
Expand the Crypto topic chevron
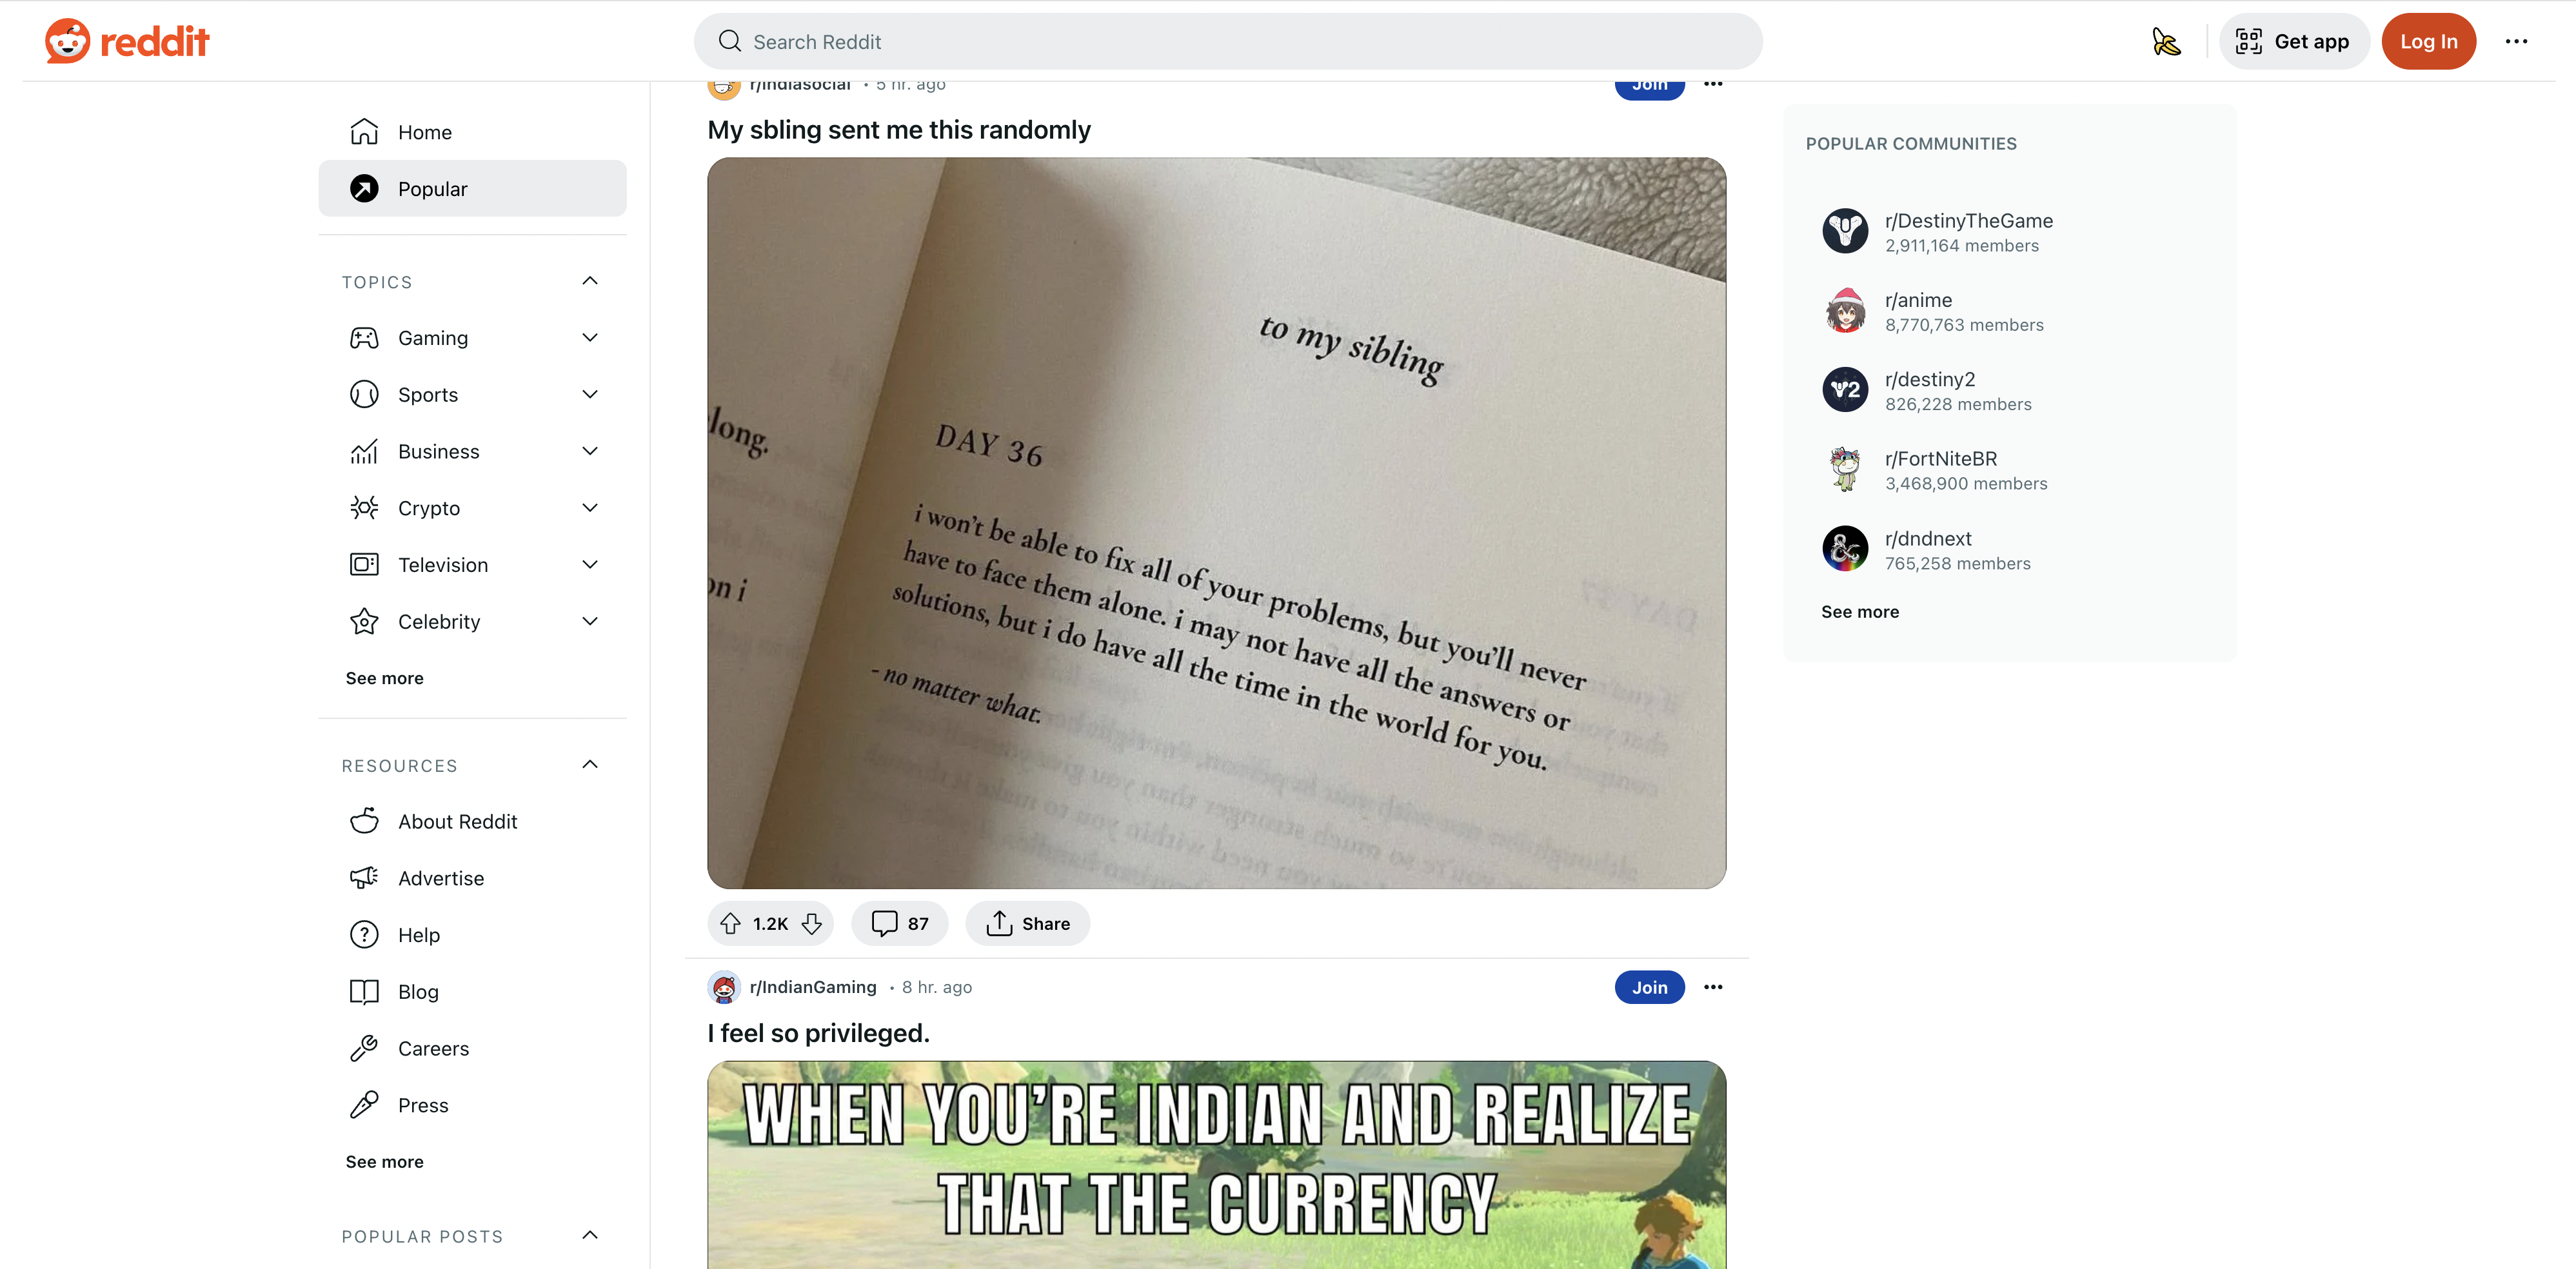(590, 508)
